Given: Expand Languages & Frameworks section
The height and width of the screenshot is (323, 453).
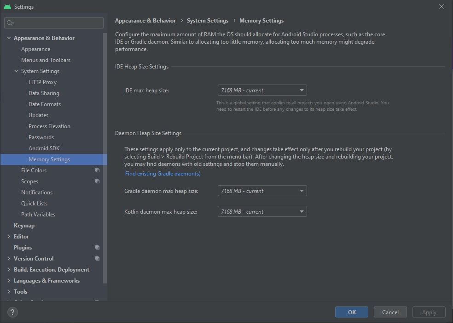Looking at the screenshot, I should tap(9, 281).
